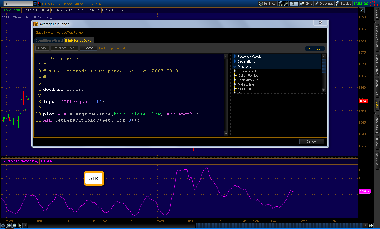Select the Chart side tab
The image size is (380, 229).
pyautogui.click(x=377, y=105)
